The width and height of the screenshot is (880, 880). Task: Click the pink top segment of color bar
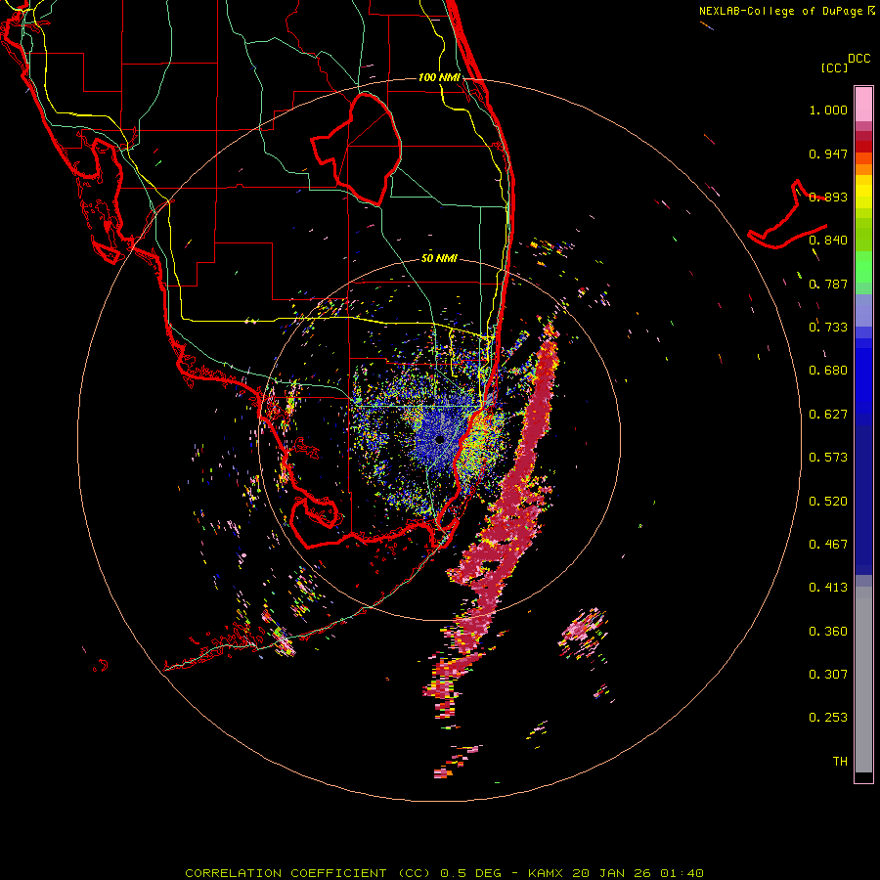(x=863, y=104)
